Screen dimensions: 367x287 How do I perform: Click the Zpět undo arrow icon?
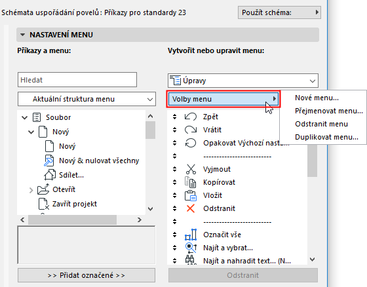(191, 117)
